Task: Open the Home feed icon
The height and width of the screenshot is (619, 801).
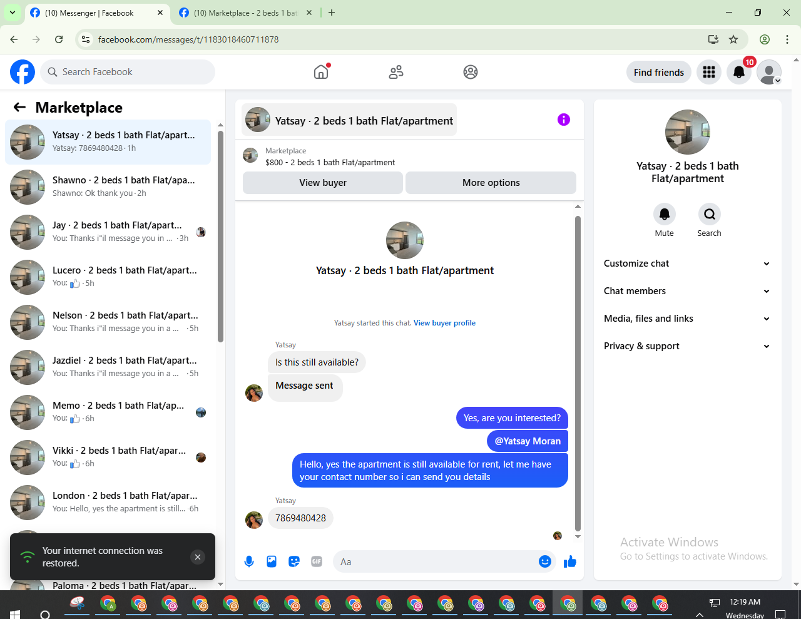Action: point(321,72)
